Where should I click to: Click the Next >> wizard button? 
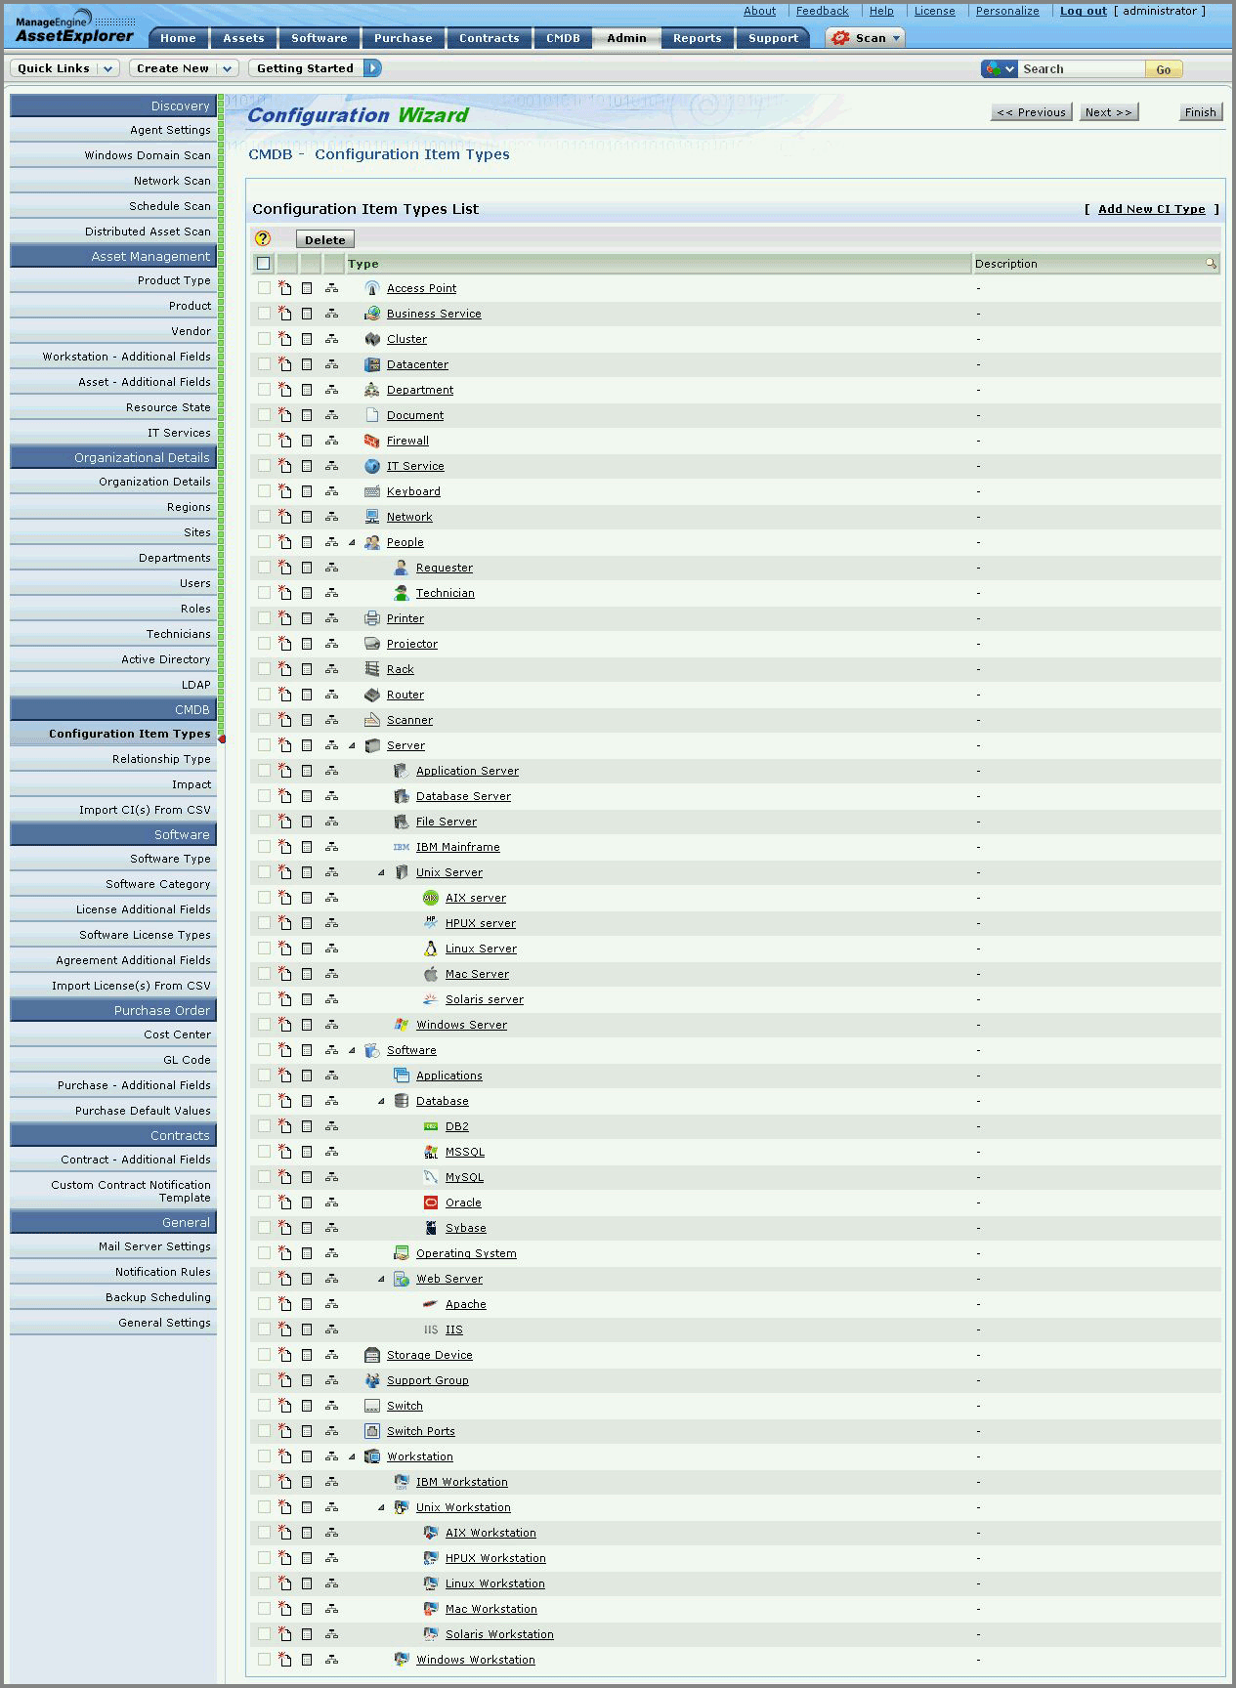pyautogui.click(x=1108, y=112)
